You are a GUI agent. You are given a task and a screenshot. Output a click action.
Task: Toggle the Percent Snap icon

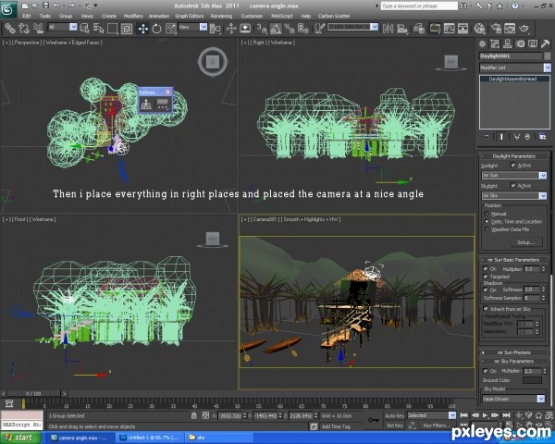[290, 29]
